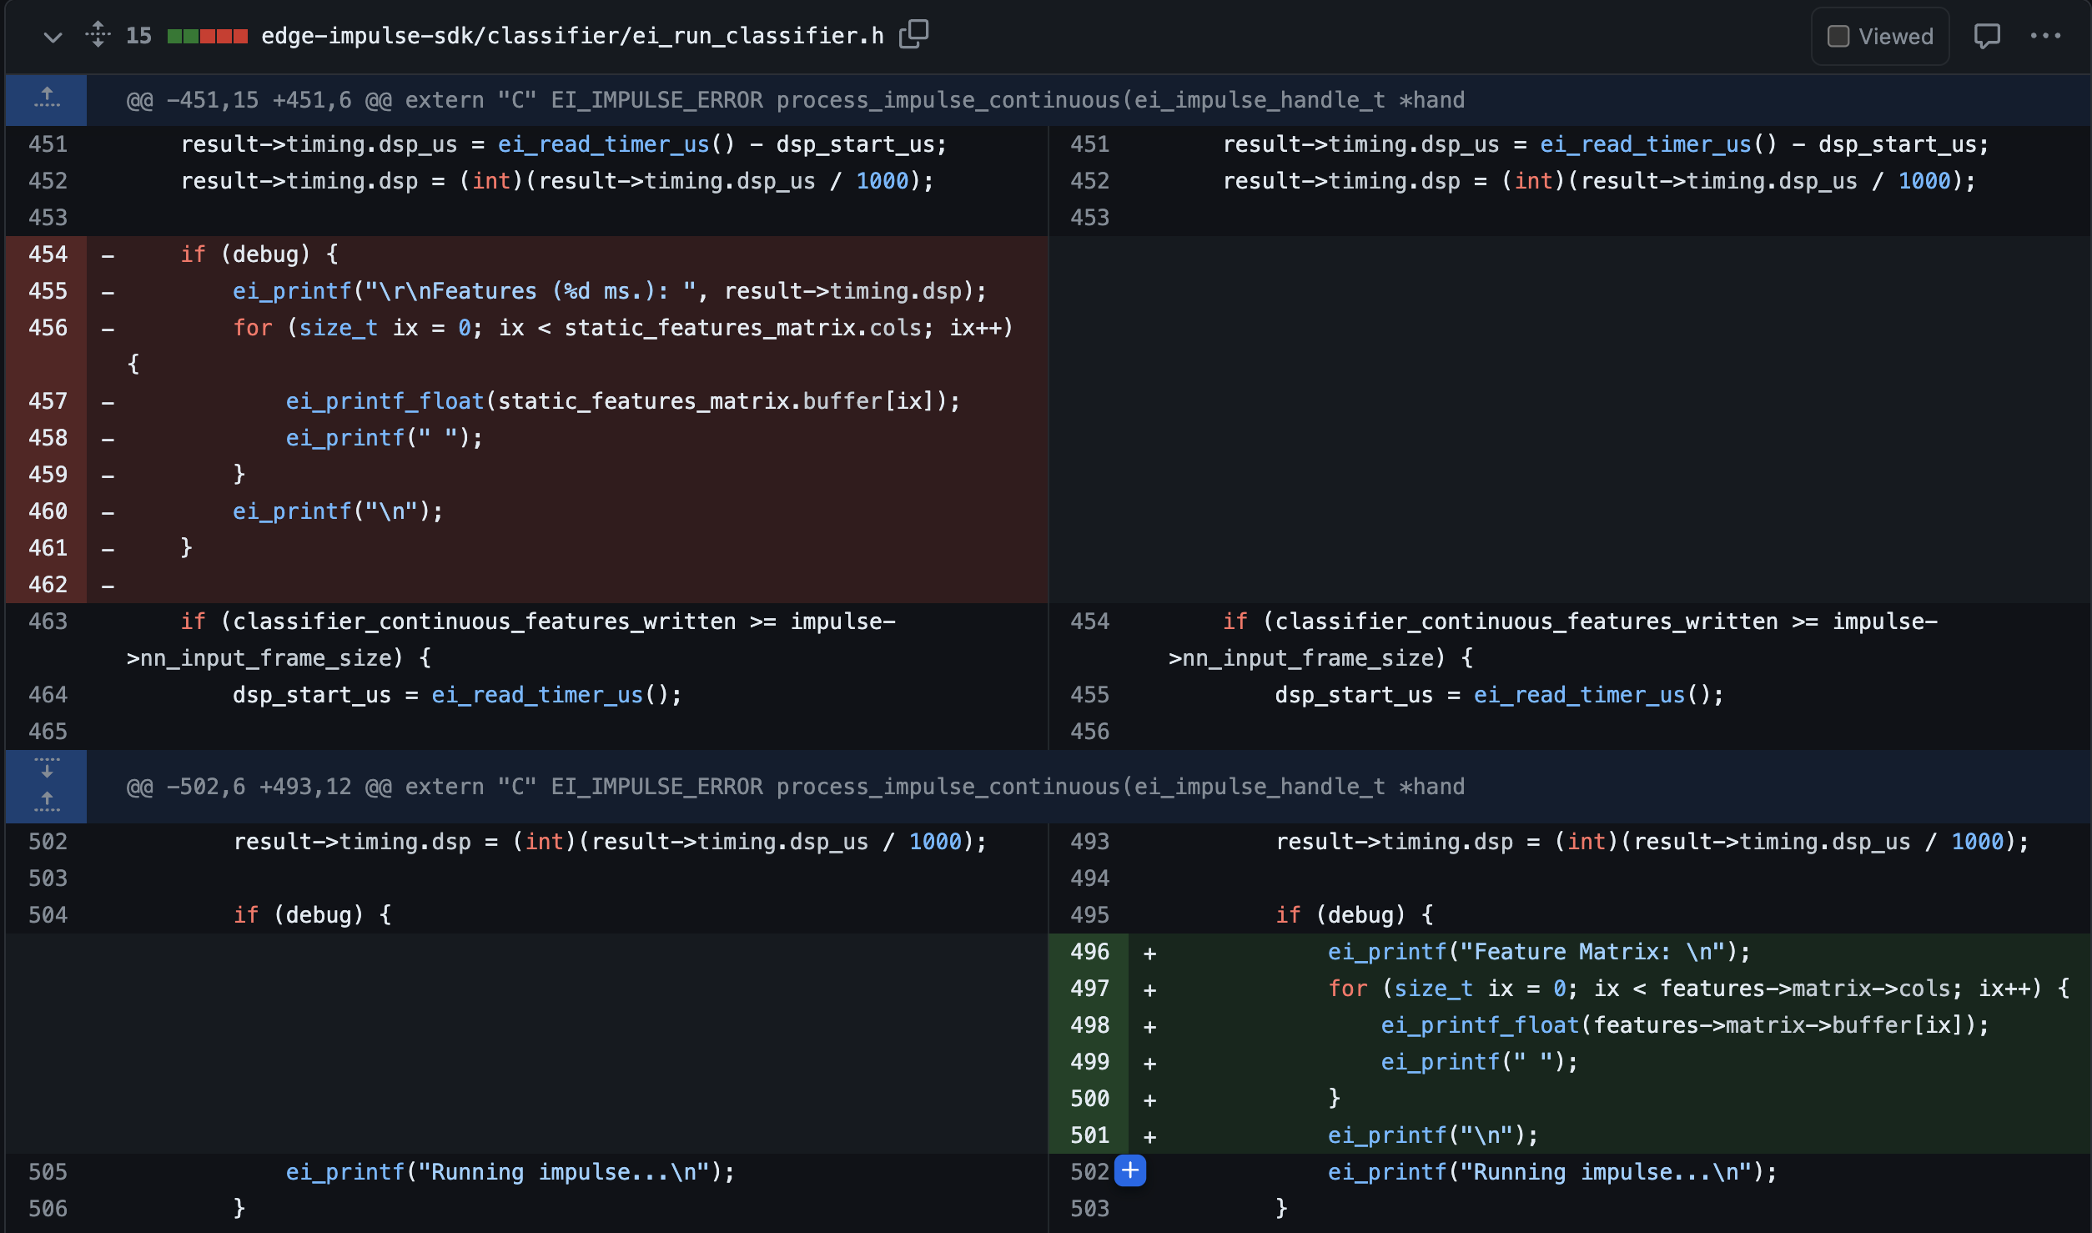
Task: Click right "Running impulse...\n" line 502 code
Action: coord(1552,1172)
